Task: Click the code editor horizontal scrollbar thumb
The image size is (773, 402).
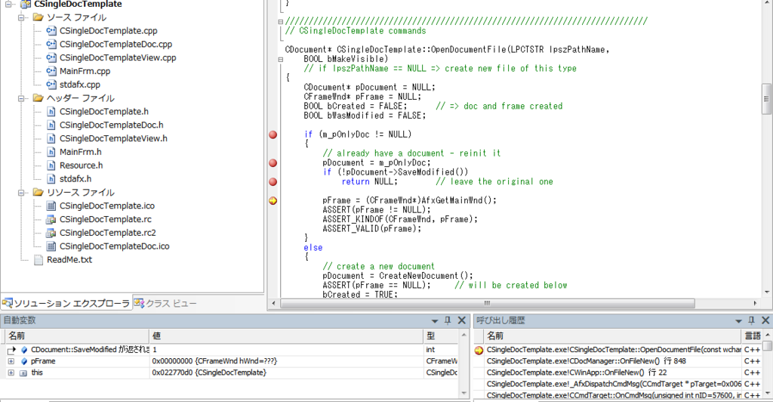Action: click(x=487, y=303)
